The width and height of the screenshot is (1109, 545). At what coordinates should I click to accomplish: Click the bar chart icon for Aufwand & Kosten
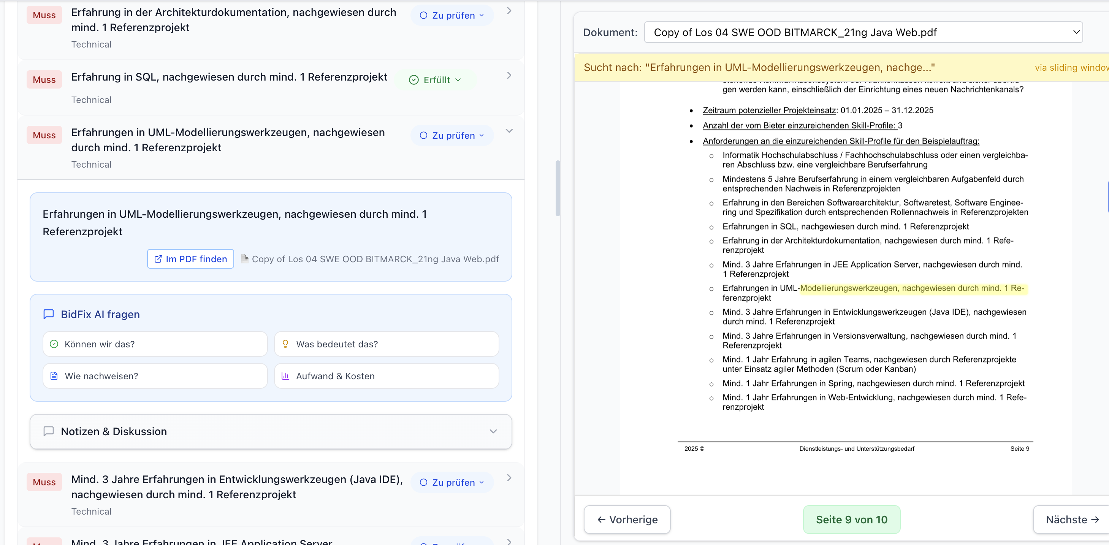tap(285, 376)
